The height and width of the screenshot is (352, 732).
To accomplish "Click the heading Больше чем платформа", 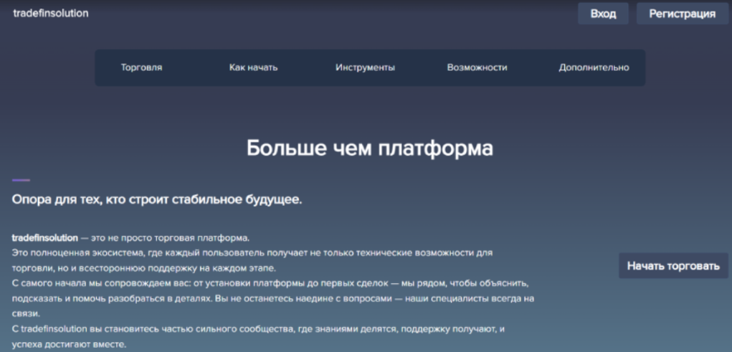I will [370, 149].
